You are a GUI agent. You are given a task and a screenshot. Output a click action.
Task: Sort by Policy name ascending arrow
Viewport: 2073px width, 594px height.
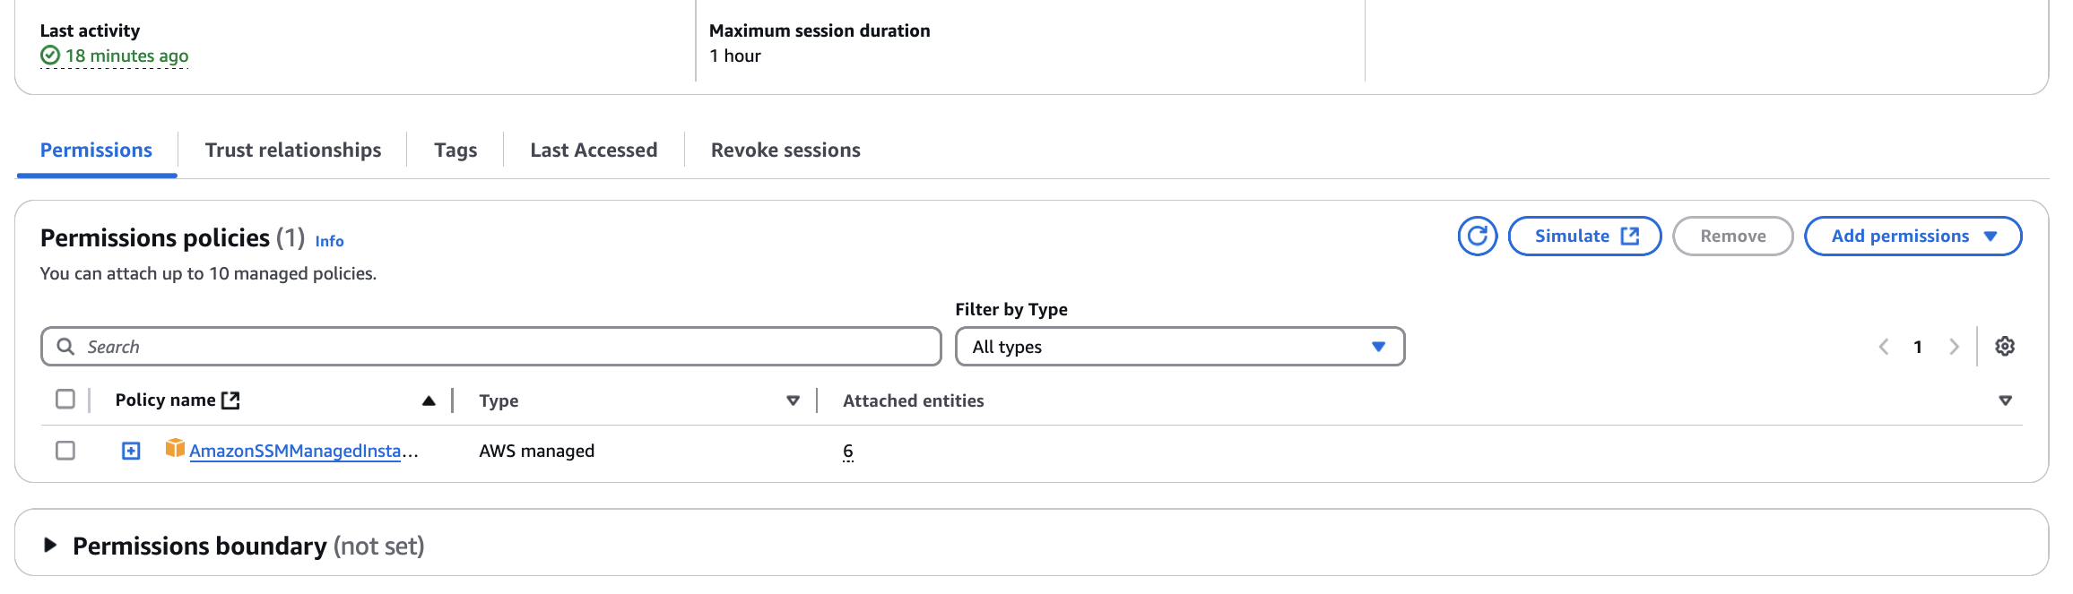(429, 400)
